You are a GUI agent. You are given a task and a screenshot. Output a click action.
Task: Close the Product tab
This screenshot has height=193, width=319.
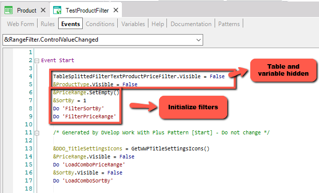[43, 10]
